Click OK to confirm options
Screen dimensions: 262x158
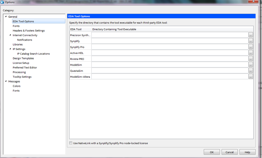coord(212,152)
